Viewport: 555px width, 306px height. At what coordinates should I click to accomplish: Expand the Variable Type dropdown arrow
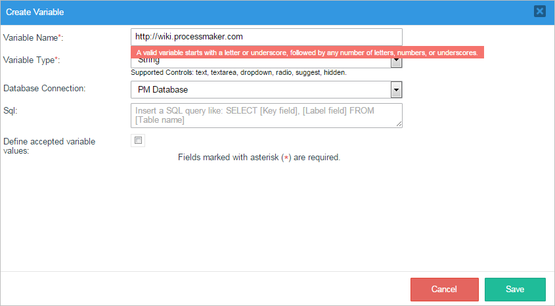point(396,62)
